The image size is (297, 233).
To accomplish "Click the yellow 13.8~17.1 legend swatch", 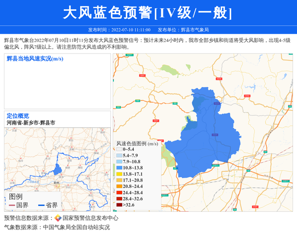I will (119, 174).
